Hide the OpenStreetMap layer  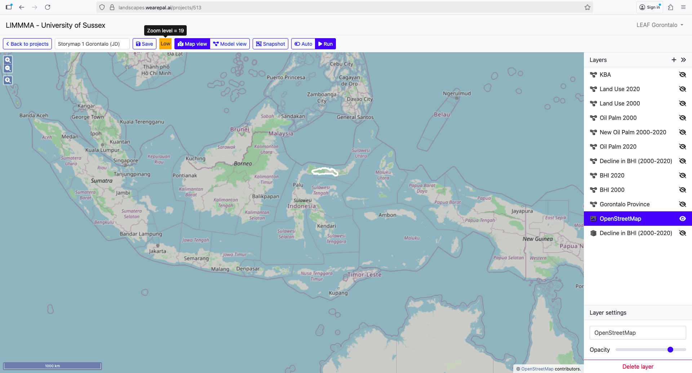[x=682, y=219]
